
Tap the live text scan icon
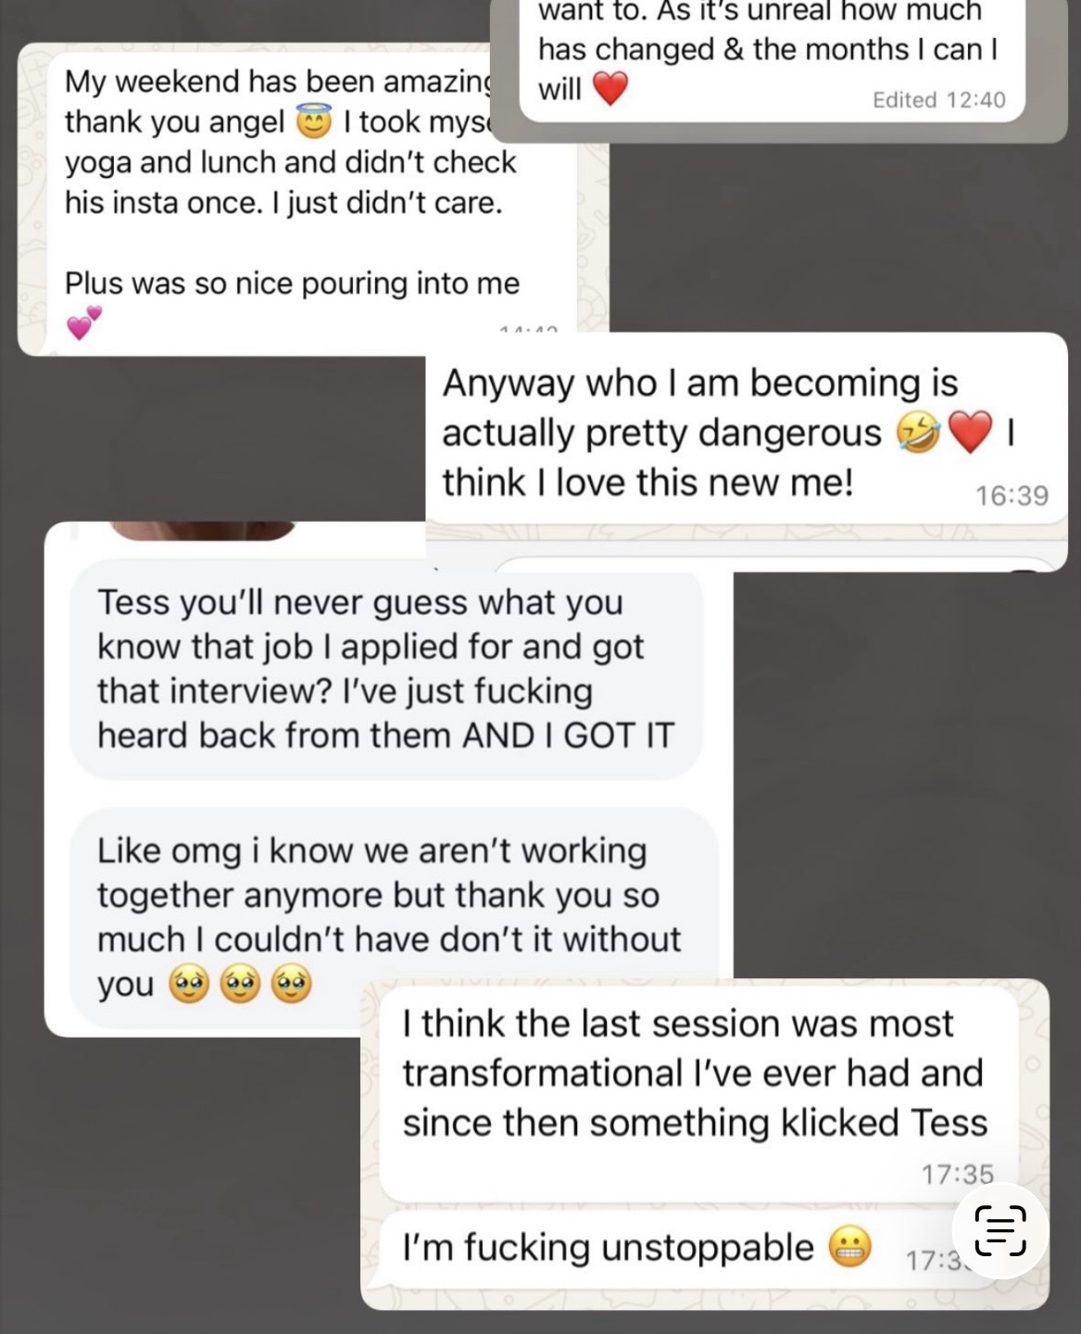tap(1000, 1231)
